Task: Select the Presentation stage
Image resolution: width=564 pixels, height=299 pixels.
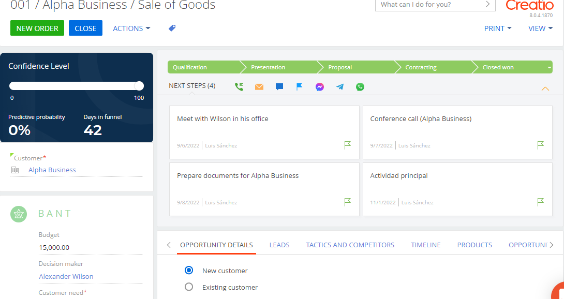Action: (x=281, y=67)
